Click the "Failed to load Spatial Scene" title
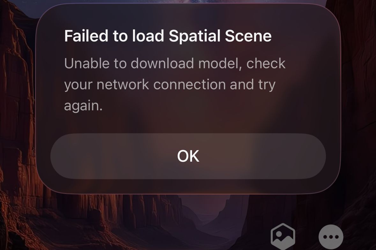The image size is (376, 250). pyautogui.click(x=168, y=36)
